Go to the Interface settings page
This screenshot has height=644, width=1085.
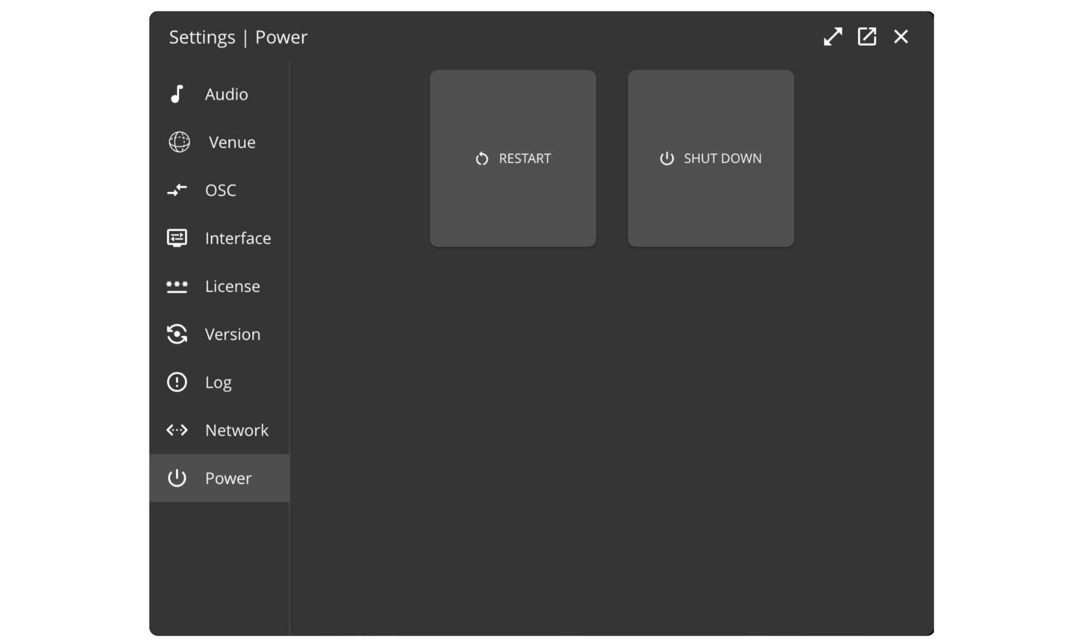point(238,239)
